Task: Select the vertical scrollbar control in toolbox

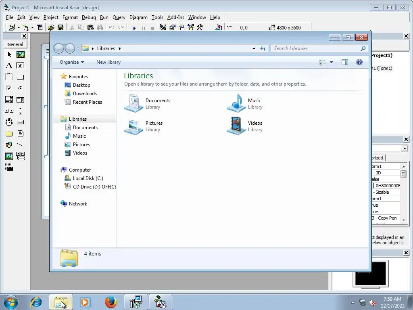Action: pos(20,111)
